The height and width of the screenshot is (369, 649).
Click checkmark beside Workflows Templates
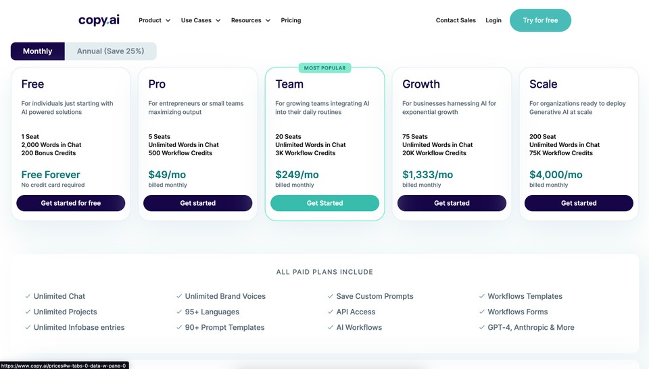482,296
